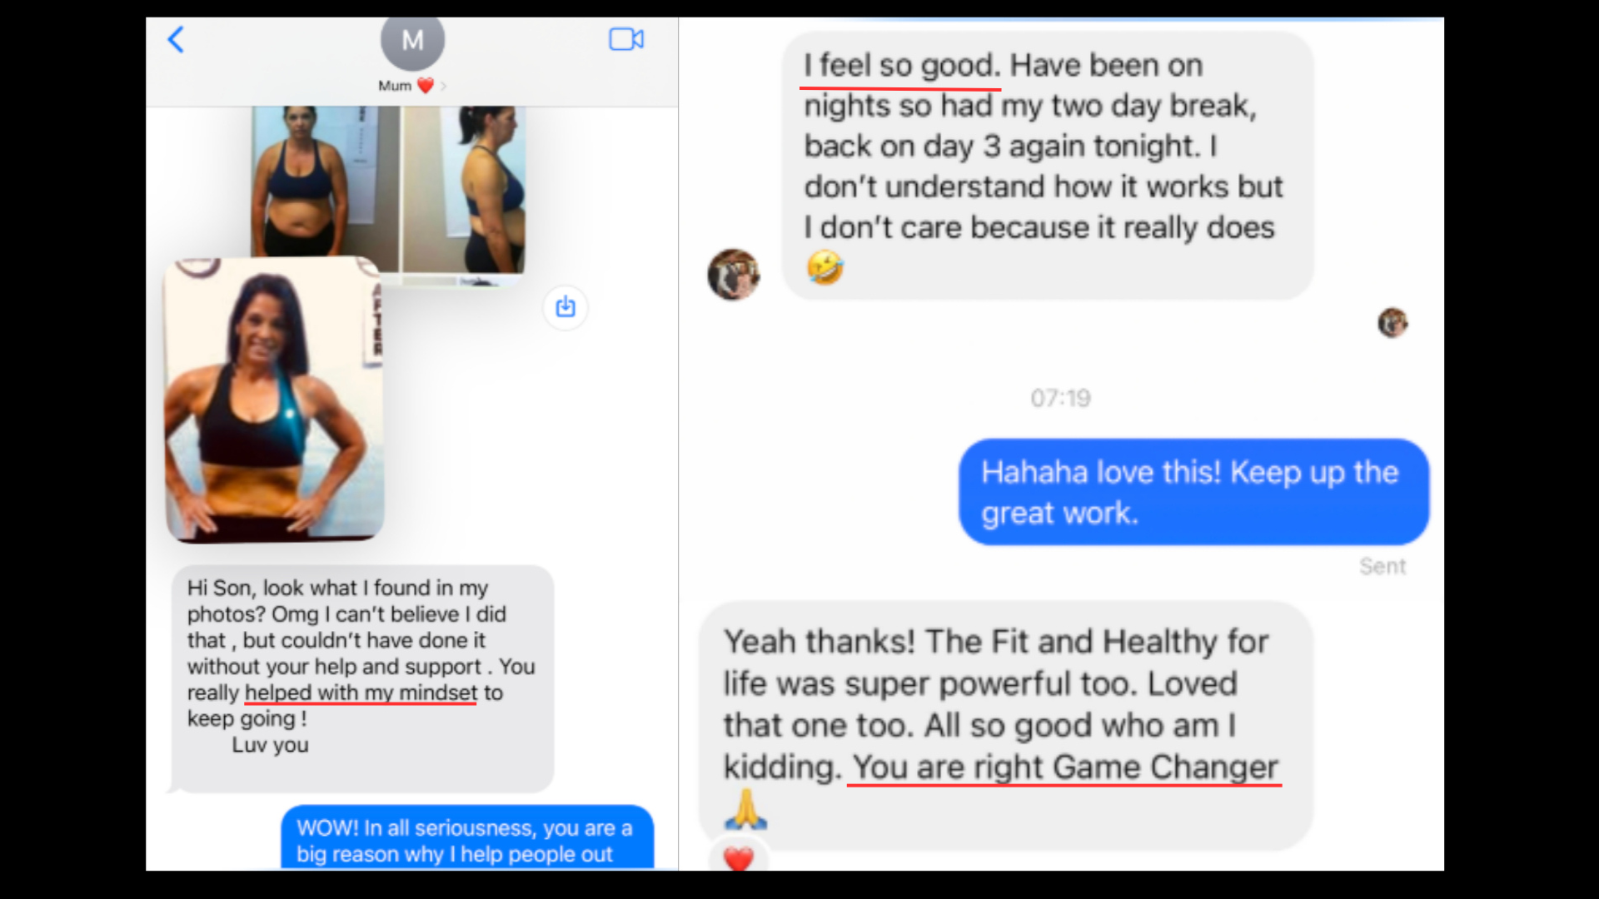
Task: Select the 'Hi Son, look what I found' message
Action: (362, 678)
